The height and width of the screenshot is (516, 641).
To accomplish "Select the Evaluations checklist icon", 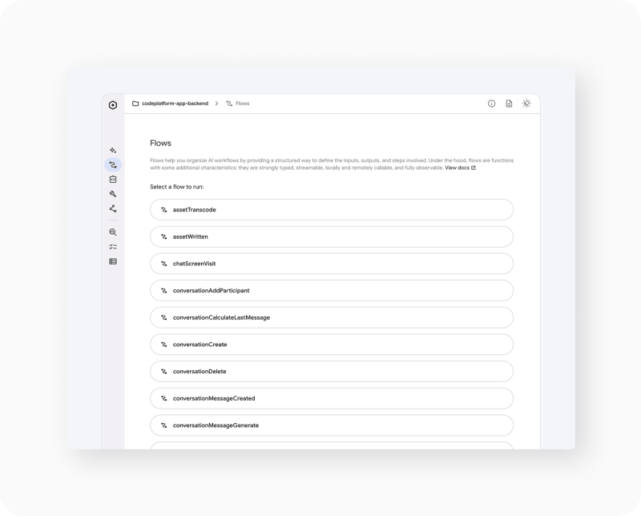I will (113, 245).
